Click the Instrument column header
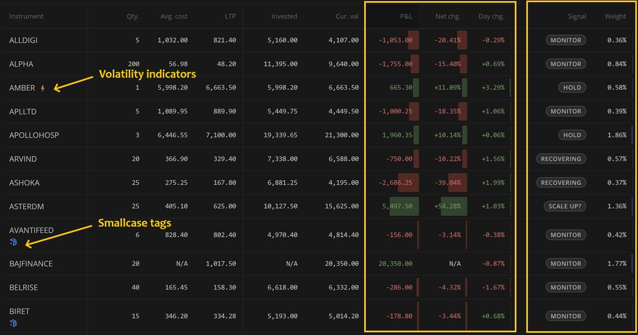 [26, 16]
